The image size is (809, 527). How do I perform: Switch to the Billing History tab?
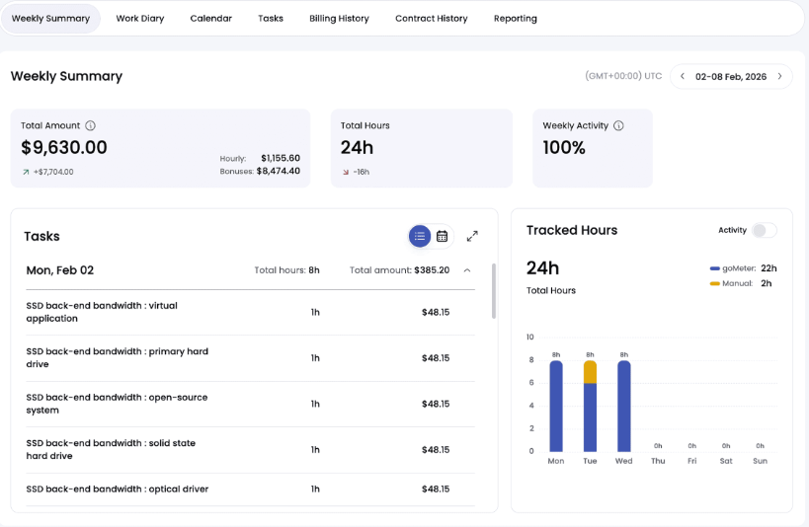click(x=339, y=19)
